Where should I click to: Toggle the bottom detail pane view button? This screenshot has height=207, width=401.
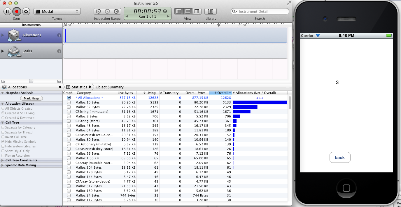point(188,11)
